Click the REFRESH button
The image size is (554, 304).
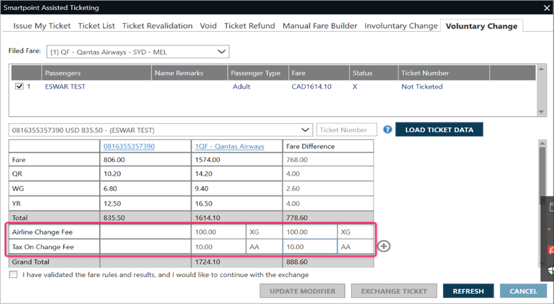(468, 291)
